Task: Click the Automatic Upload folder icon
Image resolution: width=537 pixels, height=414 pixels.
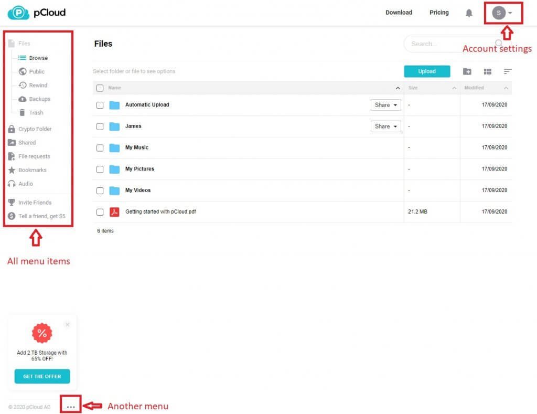Action: (x=114, y=105)
